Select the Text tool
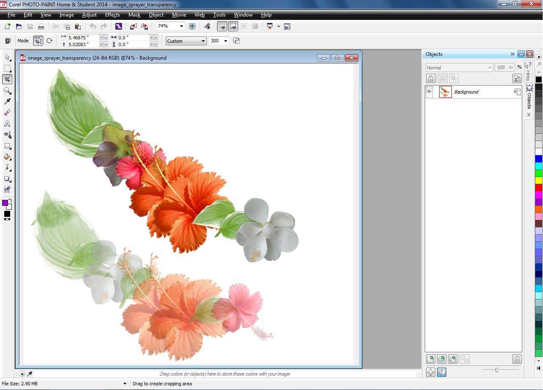This screenshot has height=390, width=543. (x=7, y=124)
